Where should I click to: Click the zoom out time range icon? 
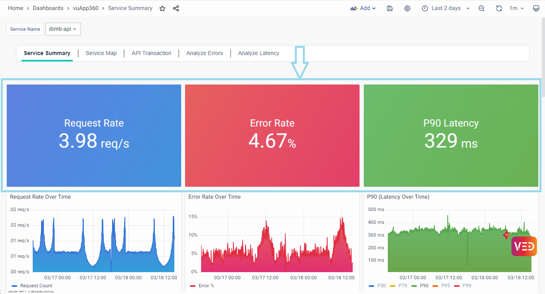482,8
